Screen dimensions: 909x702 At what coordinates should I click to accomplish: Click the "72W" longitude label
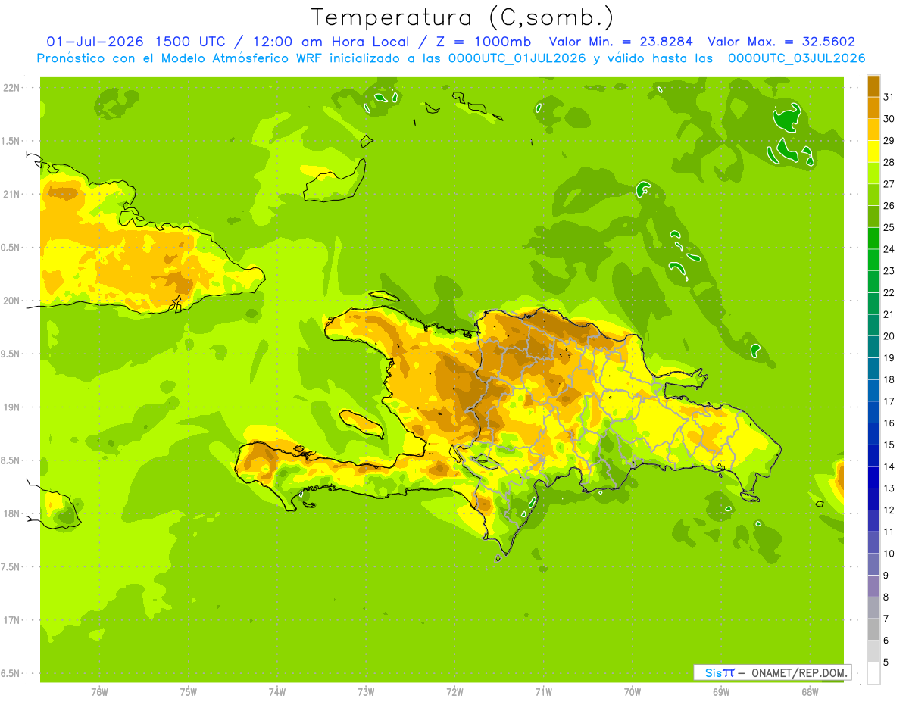point(454,692)
